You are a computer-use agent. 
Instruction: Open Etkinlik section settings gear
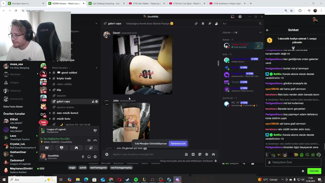pos(236,33)
